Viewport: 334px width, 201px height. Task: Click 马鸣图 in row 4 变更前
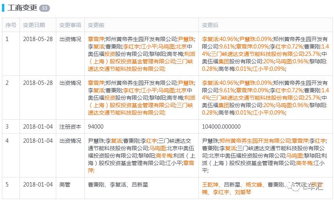pyautogui.click(x=157, y=148)
